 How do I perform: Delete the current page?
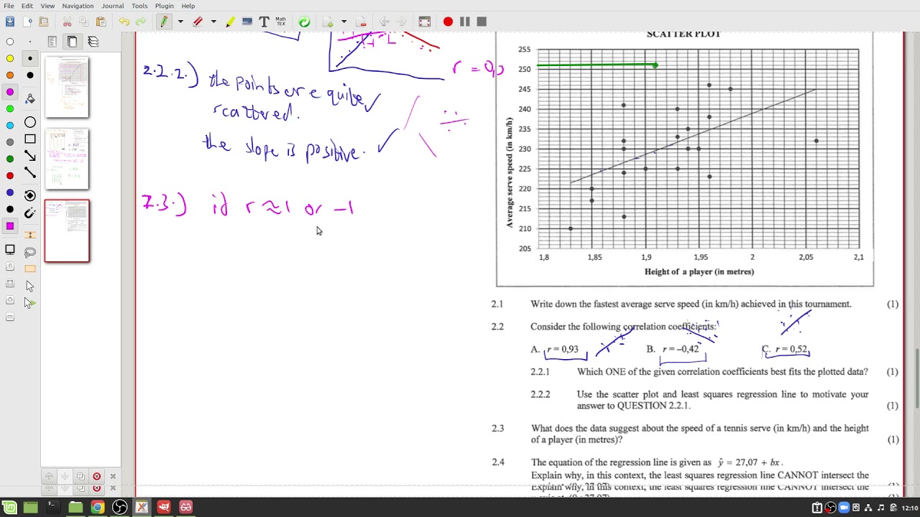361,22
